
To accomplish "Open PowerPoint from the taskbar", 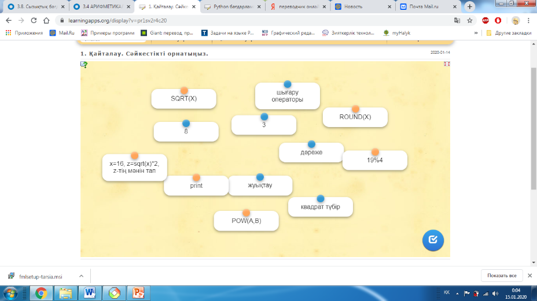I will point(138,293).
